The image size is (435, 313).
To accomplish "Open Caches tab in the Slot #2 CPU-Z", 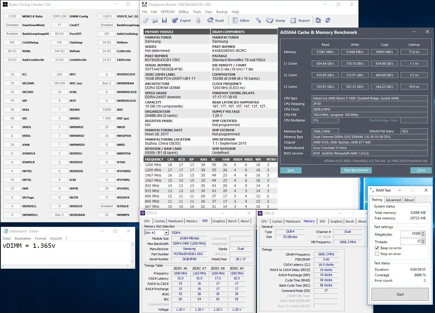I will click(x=159, y=221).
